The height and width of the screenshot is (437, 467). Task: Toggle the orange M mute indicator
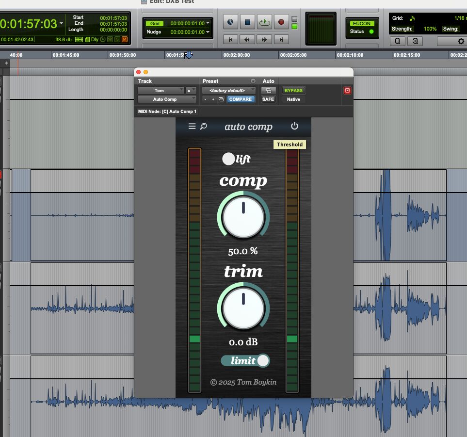[x=125, y=39]
